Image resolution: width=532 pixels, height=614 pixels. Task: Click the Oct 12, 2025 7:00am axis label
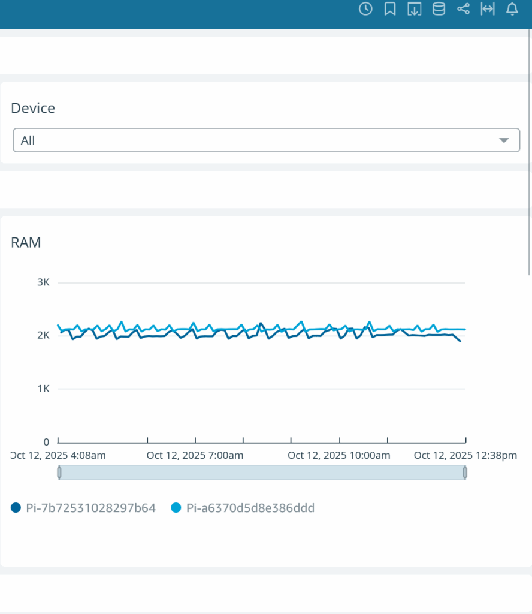coord(195,455)
